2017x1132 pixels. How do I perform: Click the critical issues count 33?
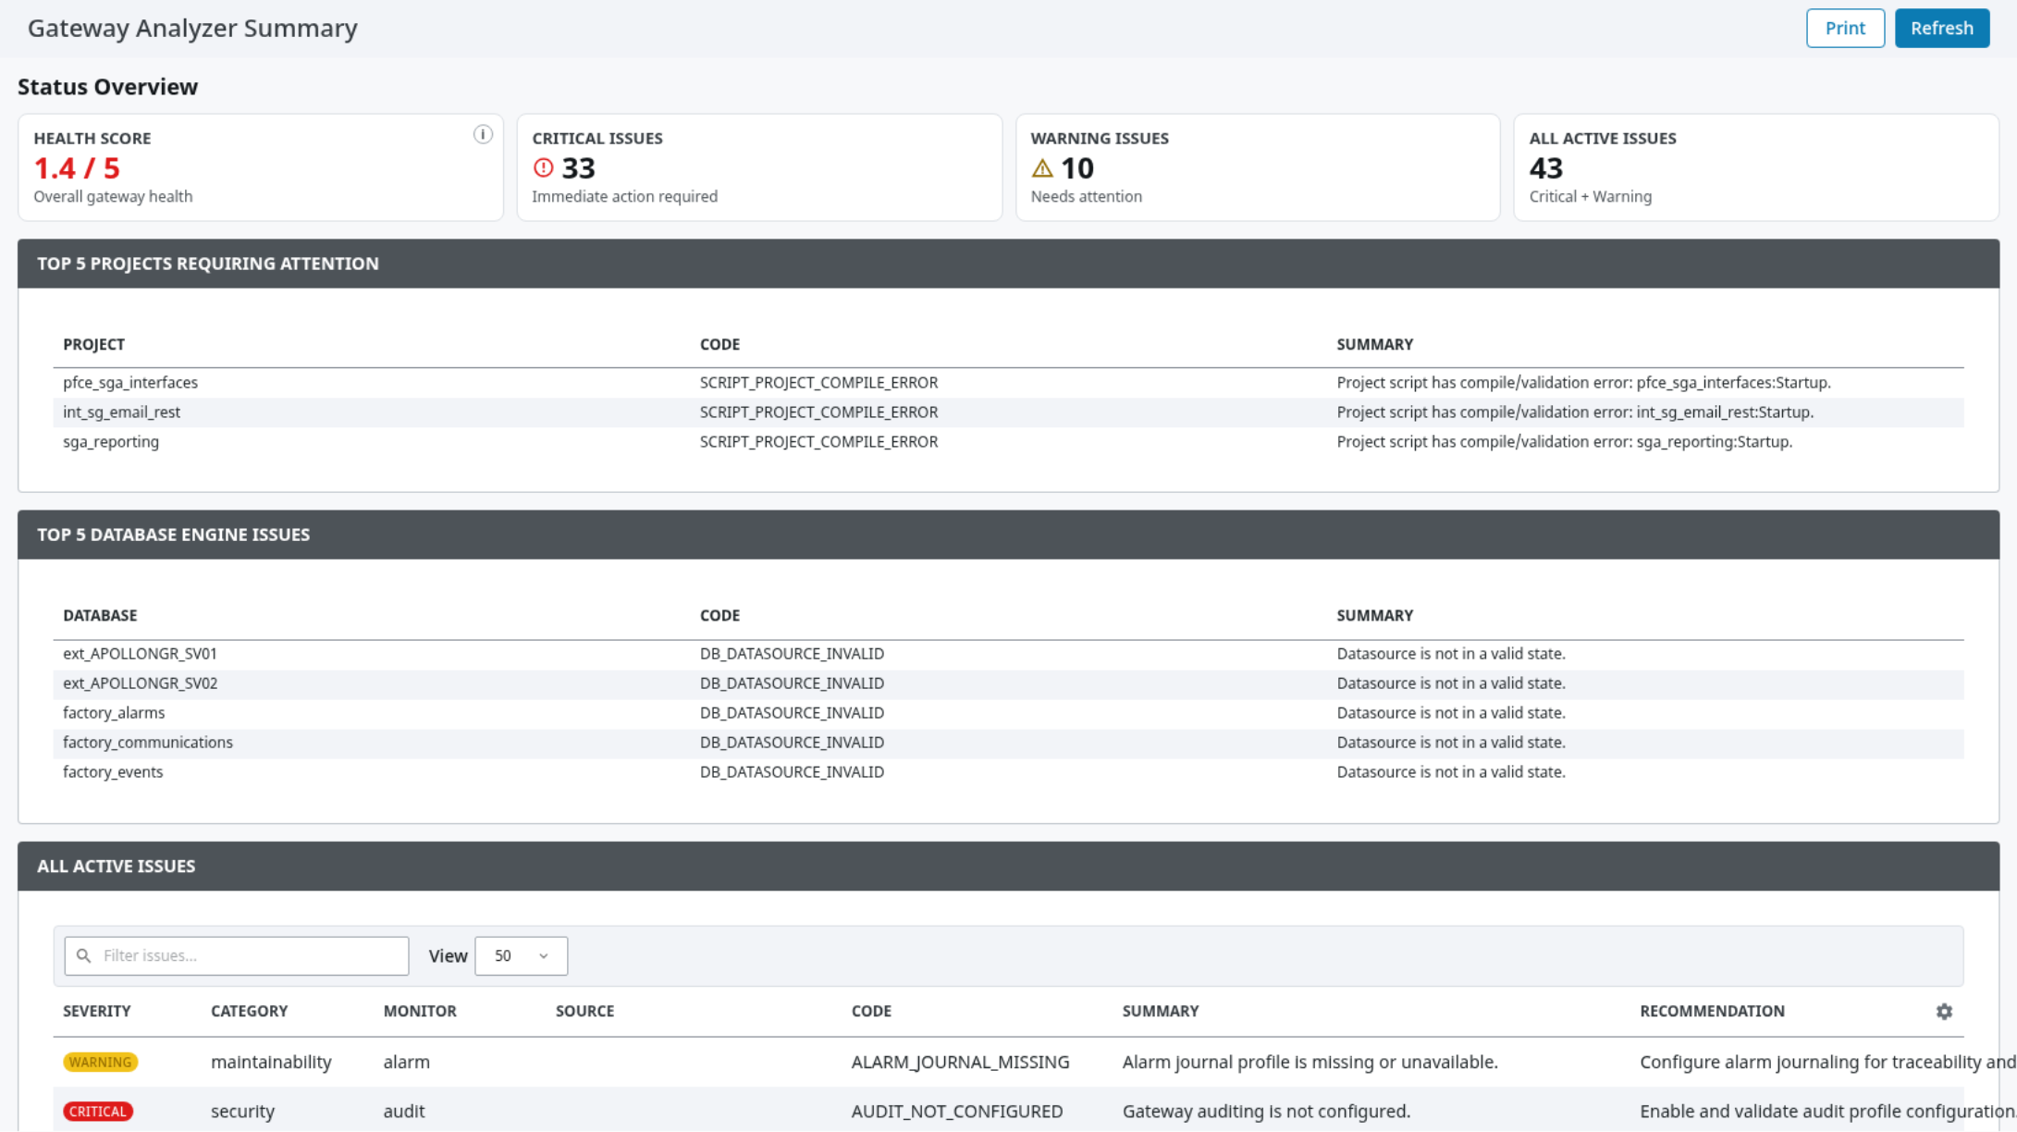point(578,168)
